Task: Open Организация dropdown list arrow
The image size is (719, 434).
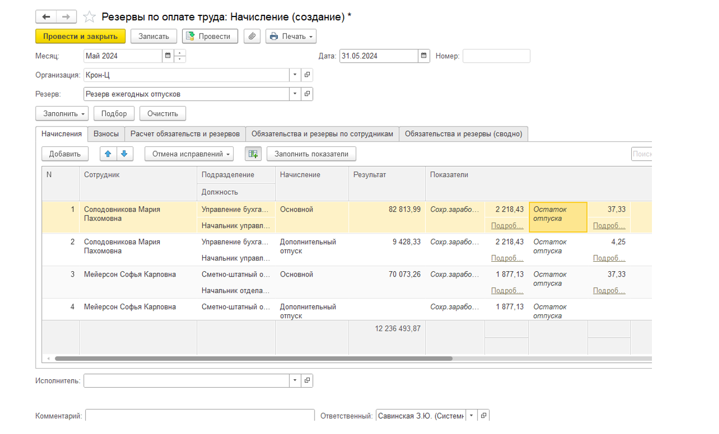Action: click(x=295, y=75)
